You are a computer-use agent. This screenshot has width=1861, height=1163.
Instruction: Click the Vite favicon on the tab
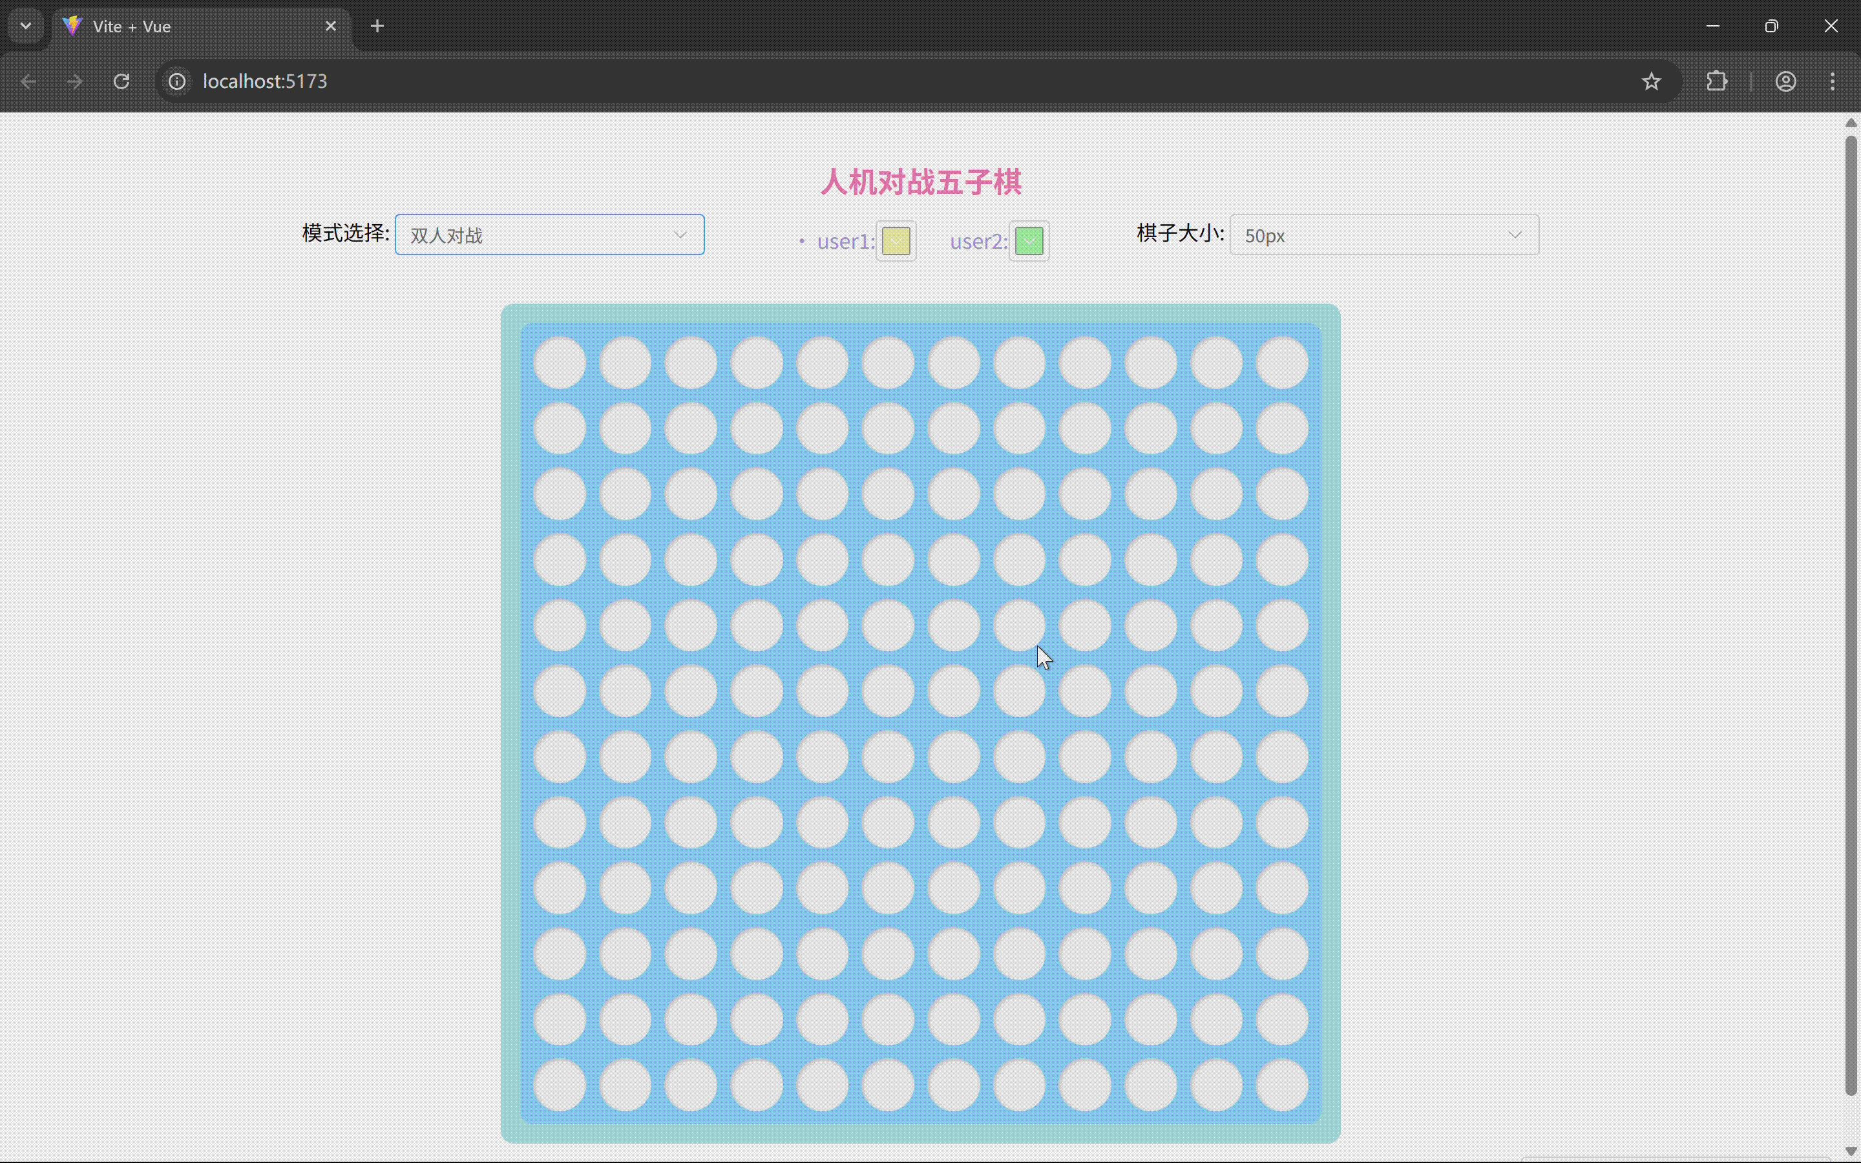coord(72,25)
